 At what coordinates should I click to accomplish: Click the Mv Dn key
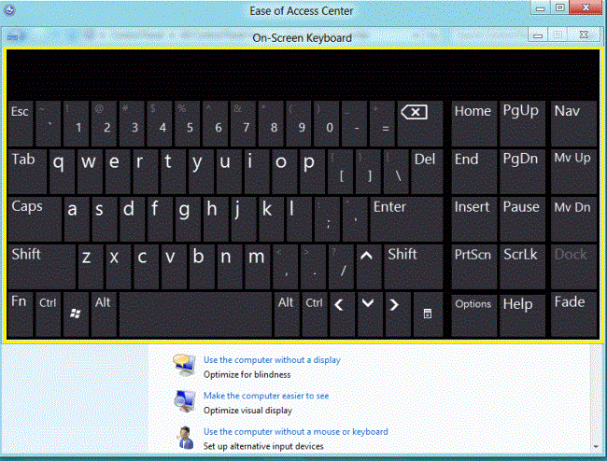coord(574,219)
